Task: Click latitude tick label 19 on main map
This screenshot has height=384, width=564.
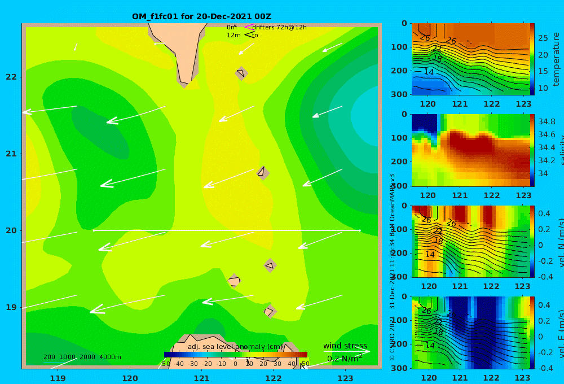Action: [x=11, y=307]
